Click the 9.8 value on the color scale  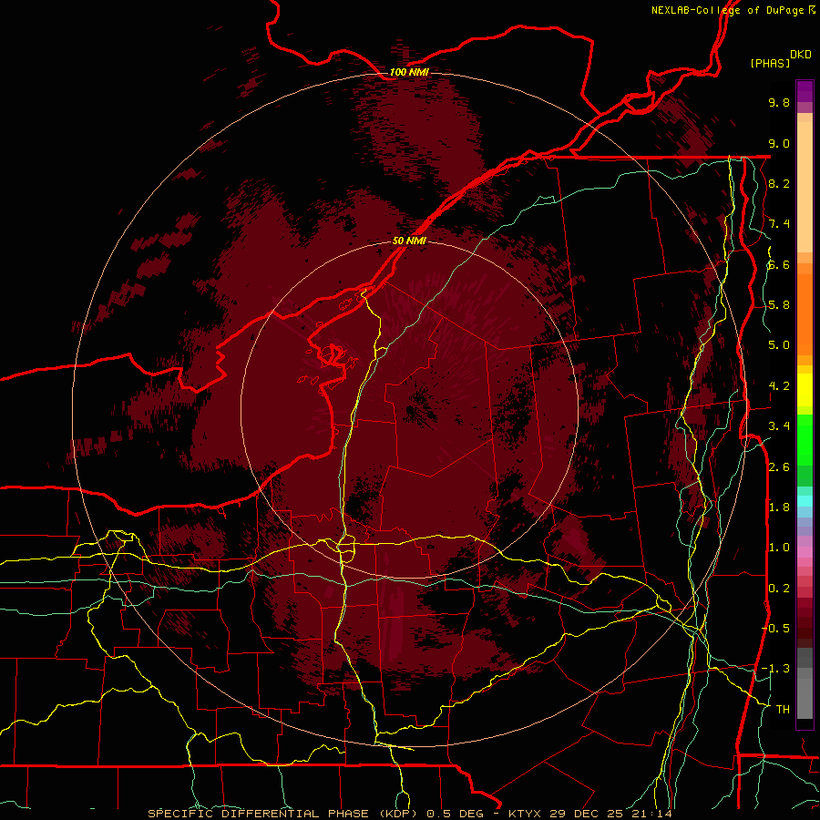point(779,102)
